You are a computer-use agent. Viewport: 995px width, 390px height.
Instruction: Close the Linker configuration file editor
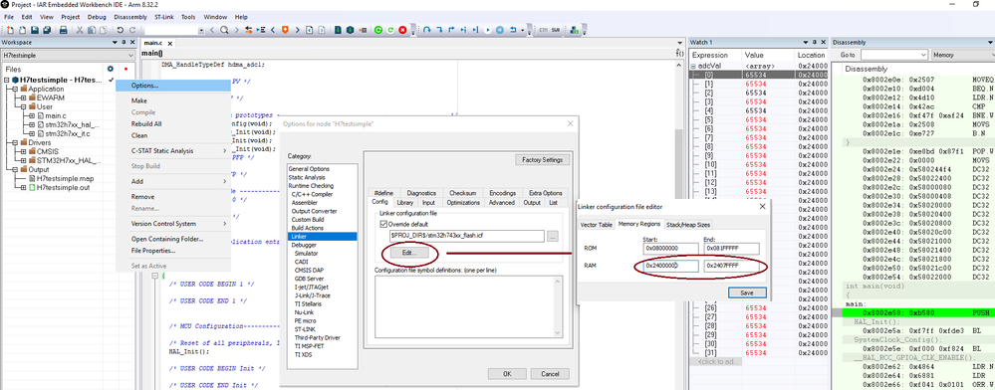pyautogui.click(x=762, y=206)
